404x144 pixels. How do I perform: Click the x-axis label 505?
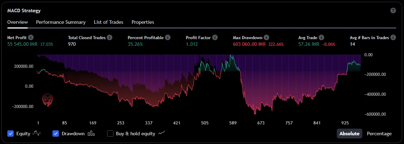[205, 123]
